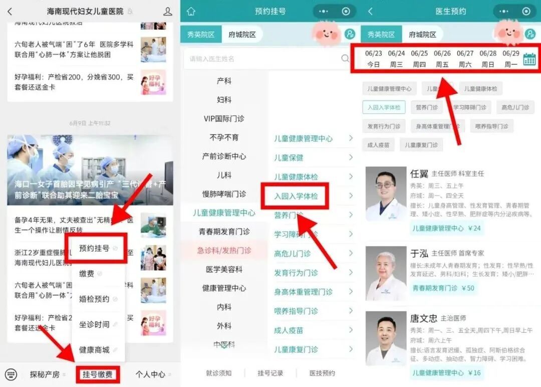Go back from 海南现代妇女儿童医院 chat
541x387 pixels.
click(10, 12)
